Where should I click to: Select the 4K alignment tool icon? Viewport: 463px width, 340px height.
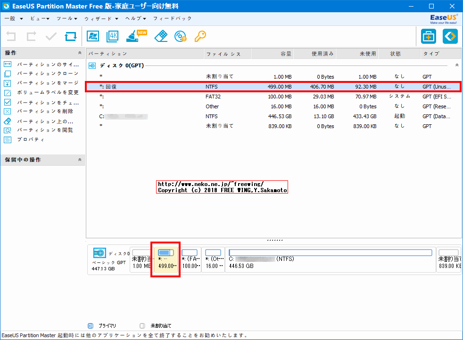coord(112,36)
